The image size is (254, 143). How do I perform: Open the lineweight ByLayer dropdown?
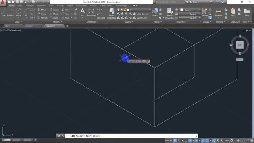[190, 14]
